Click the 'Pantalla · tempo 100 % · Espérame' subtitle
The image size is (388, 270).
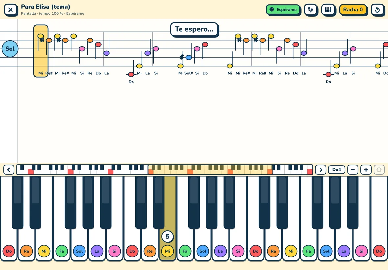click(x=53, y=13)
